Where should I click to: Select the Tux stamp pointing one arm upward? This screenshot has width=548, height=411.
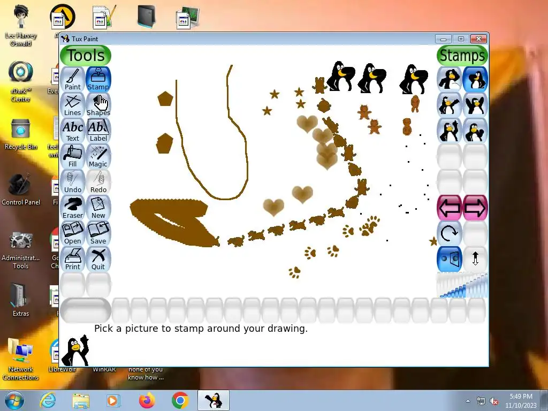(450, 131)
